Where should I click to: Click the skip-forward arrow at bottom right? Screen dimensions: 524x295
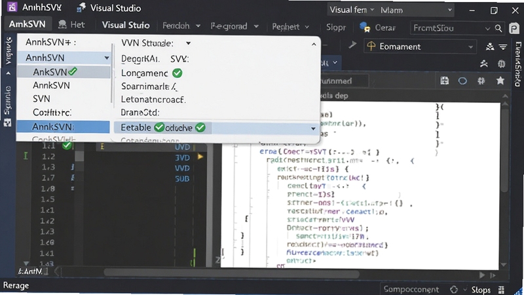point(493,275)
